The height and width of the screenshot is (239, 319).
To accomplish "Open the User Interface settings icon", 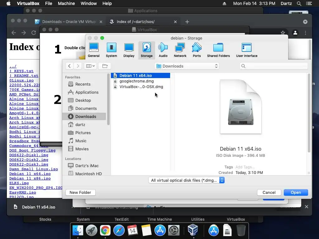I will click(x=247, y=50).
